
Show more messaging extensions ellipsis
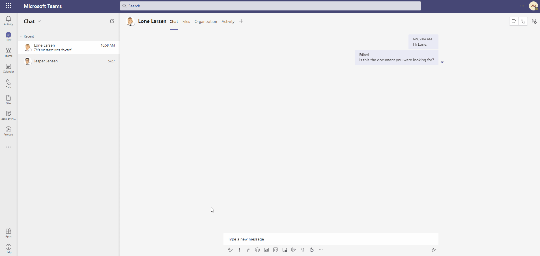click(x=321, y=250)
